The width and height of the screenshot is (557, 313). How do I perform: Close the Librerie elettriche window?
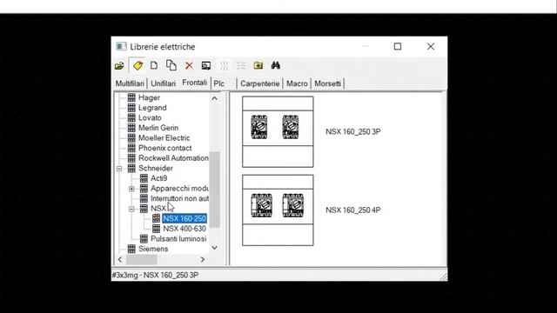point(431,46)
